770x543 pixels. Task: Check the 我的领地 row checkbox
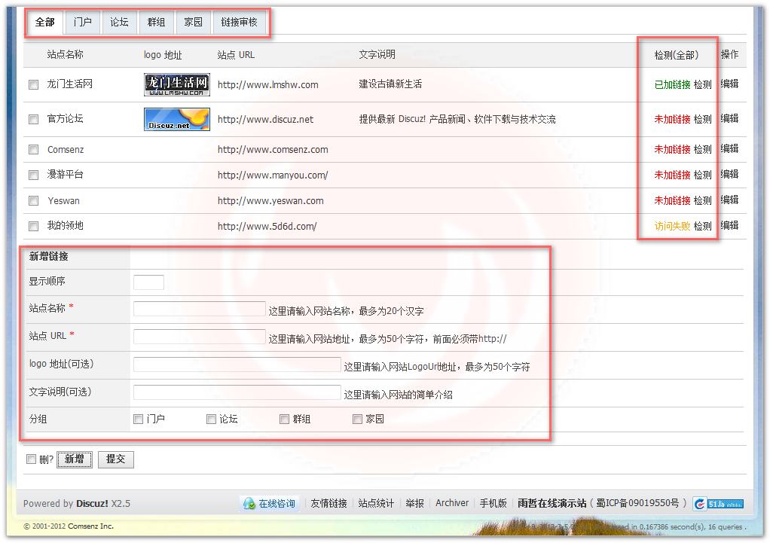(x=33, y=226)
